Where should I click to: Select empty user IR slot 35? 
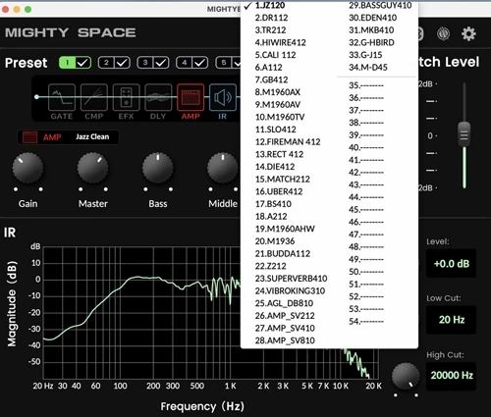[366, 85]
